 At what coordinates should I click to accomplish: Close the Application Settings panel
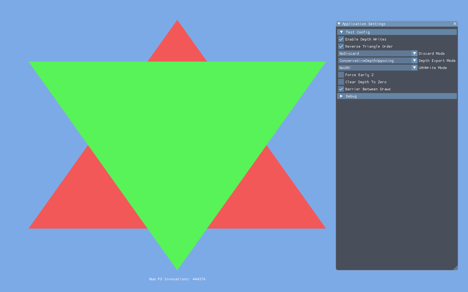click(455, 24)
